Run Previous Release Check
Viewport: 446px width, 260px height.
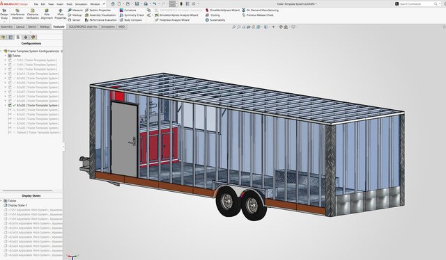(257, 15)
